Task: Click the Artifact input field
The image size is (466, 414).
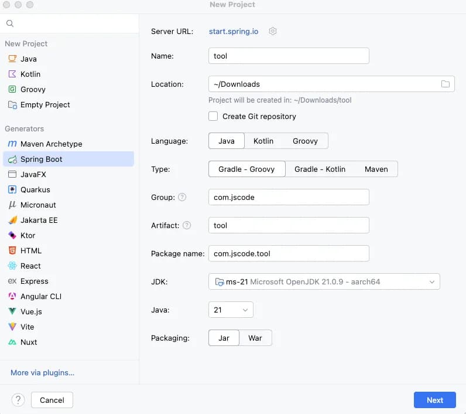Action: point(289,225)
